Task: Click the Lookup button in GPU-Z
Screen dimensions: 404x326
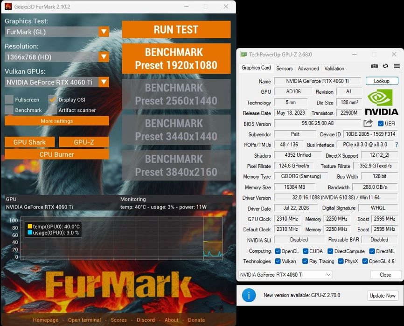Action: coord(382,81)
